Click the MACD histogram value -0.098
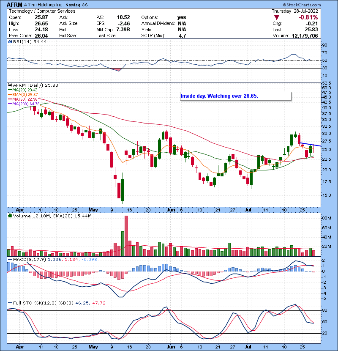The image size is (338, 351). (89, 260)
